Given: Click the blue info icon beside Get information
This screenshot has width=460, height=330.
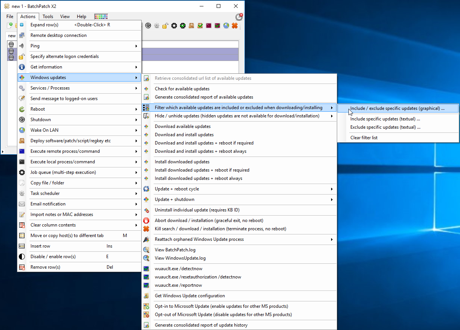Looking at the screenshot, I should 22,67.
